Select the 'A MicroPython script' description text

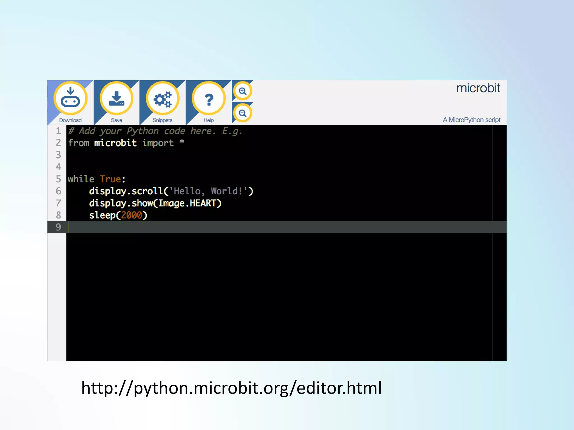[472, 120]
